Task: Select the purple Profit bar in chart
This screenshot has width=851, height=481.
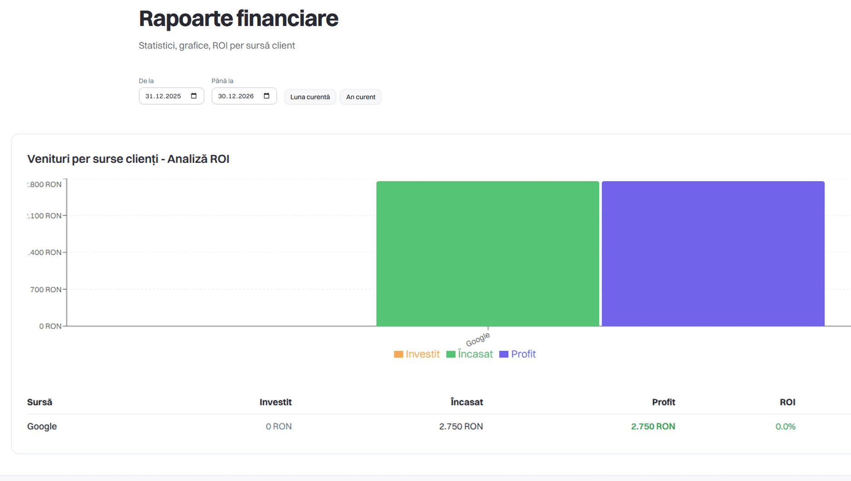Action: pyautogui.click(x=713, y=253)
